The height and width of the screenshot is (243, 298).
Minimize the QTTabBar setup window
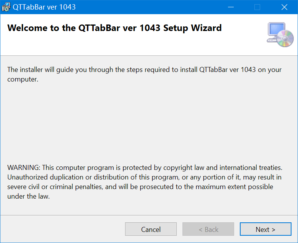(231, 7)
